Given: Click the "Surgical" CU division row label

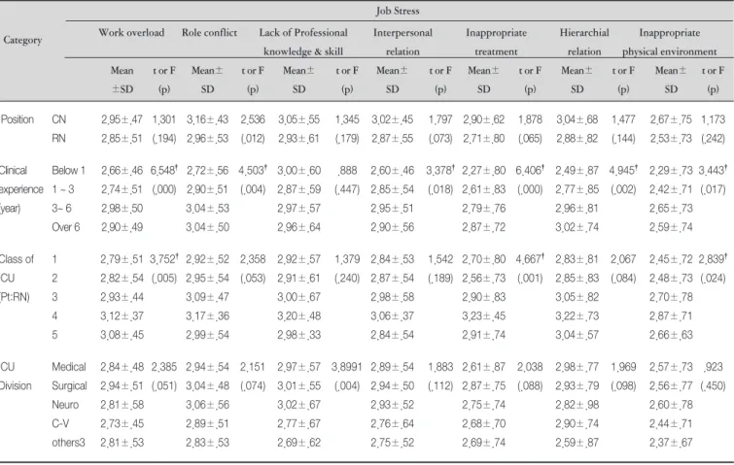Looking at the screenshot, I should click(69, 386).
